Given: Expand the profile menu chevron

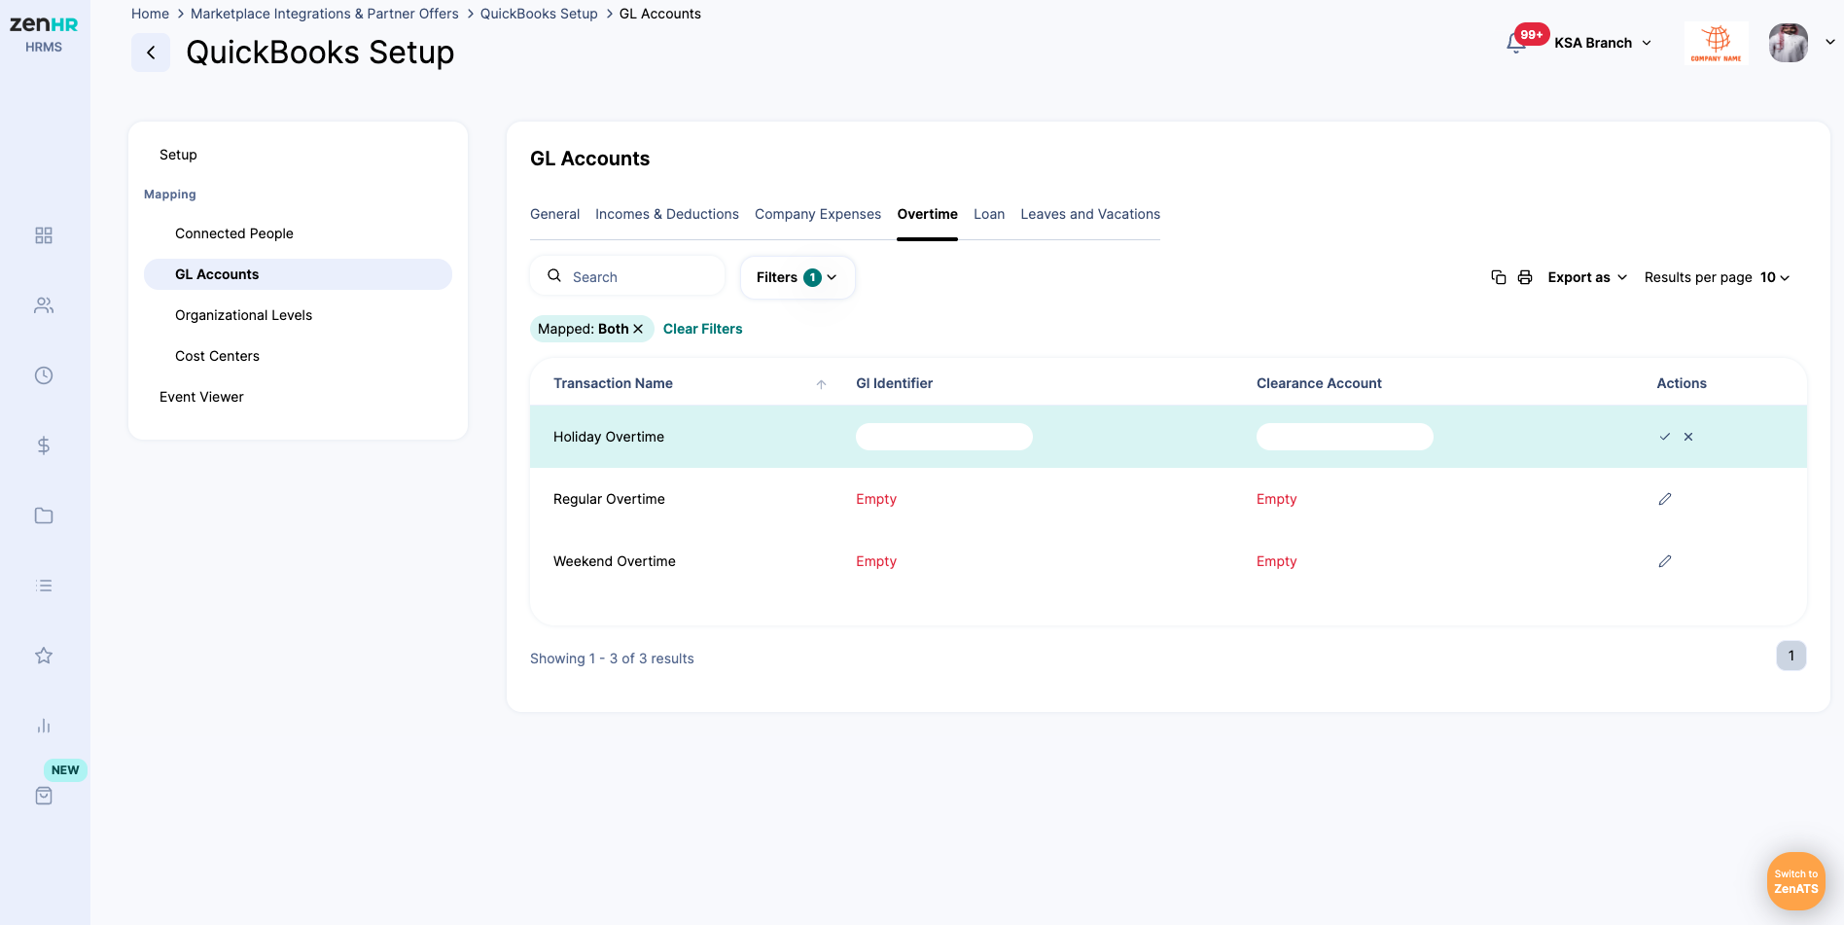Looking at the screenshot, I should point(1829,43).
